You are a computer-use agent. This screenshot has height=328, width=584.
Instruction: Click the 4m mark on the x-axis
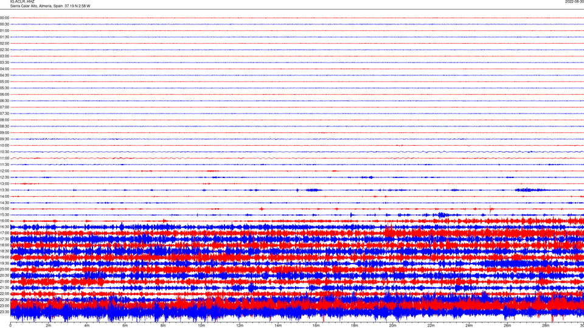tap(87, 326)
